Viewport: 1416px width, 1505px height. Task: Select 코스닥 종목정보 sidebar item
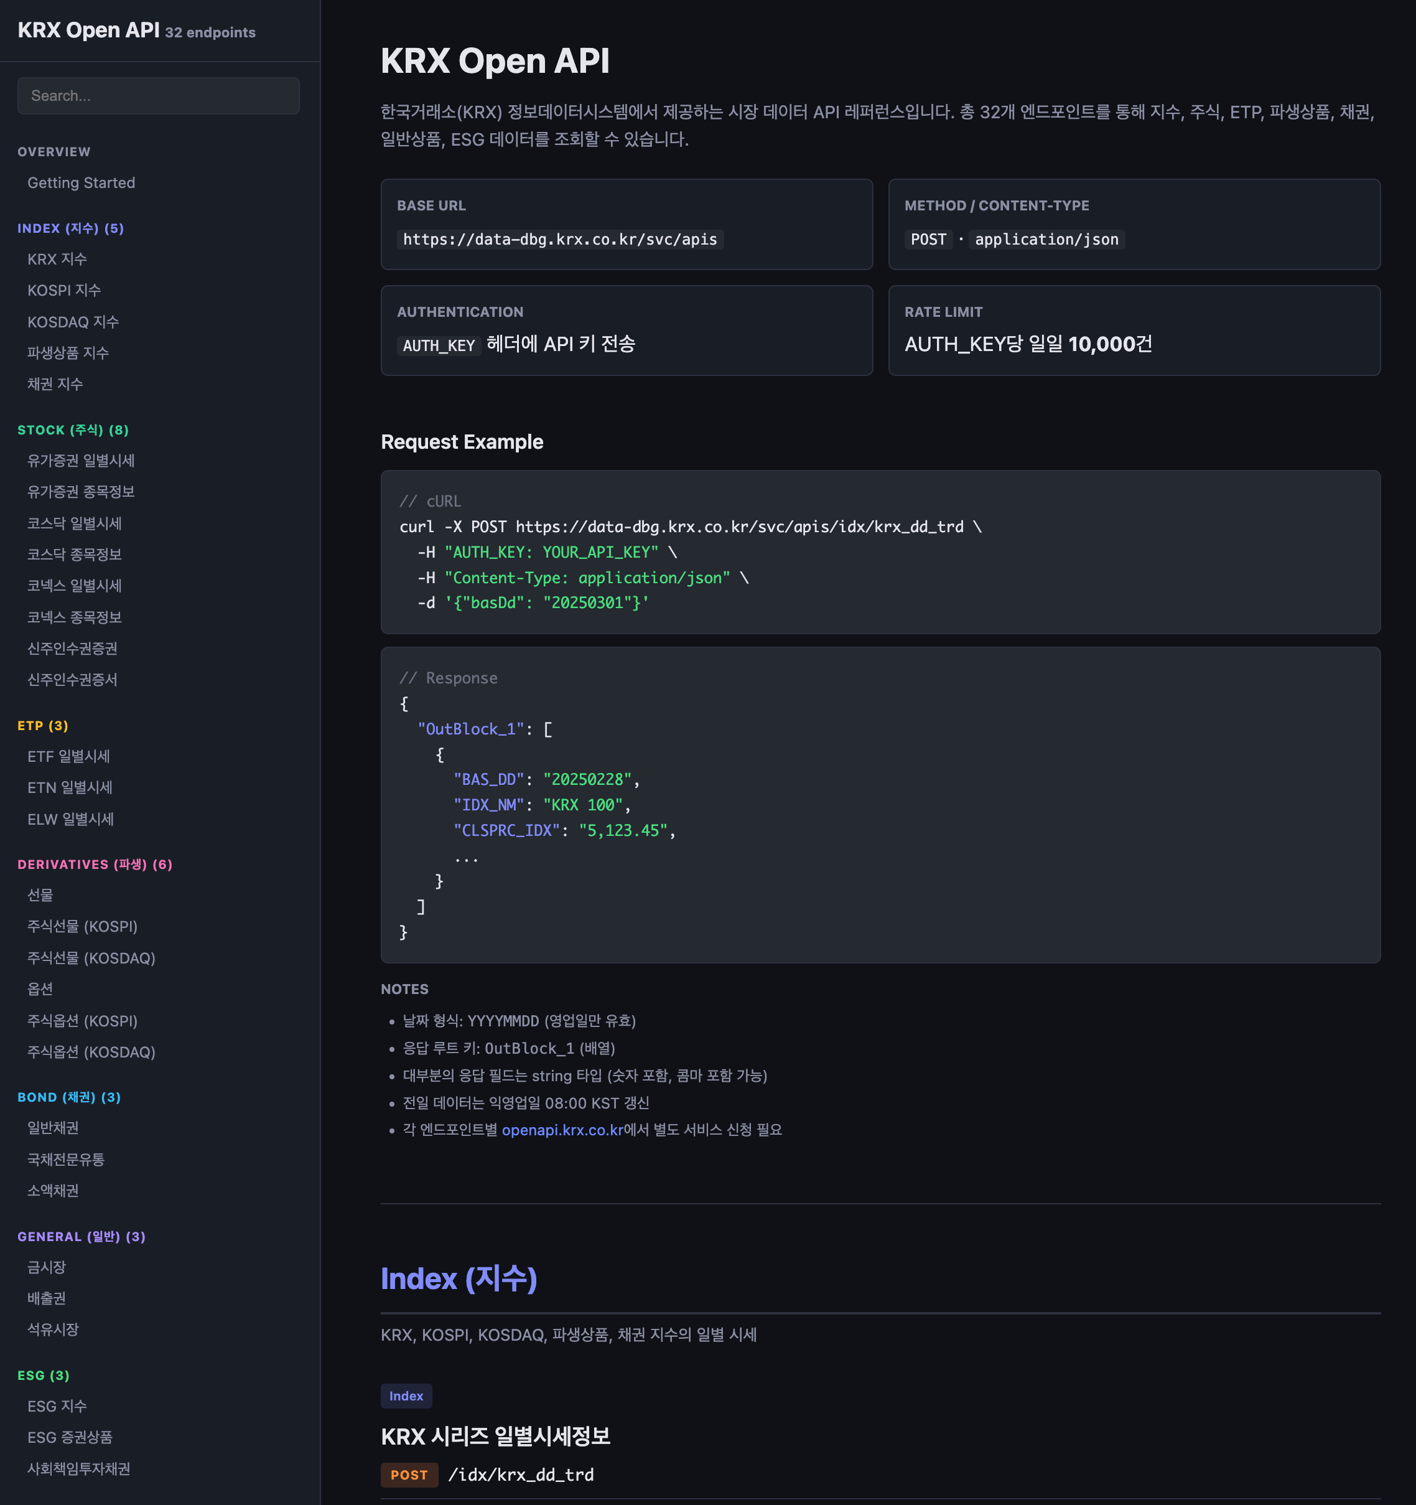pyautogui.click(x=75, y=554)
